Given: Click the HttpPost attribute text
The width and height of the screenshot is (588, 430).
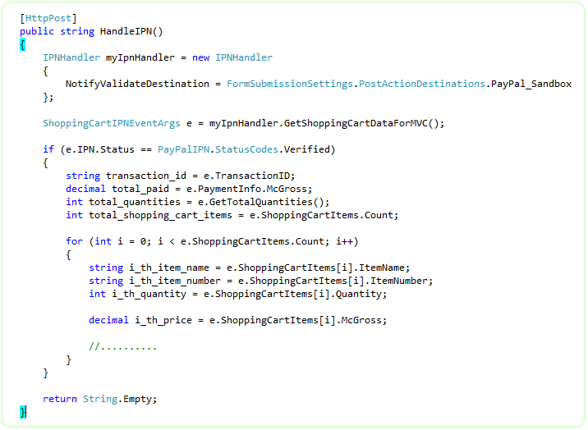Looking at the screenshot, I should click(48, 18).
